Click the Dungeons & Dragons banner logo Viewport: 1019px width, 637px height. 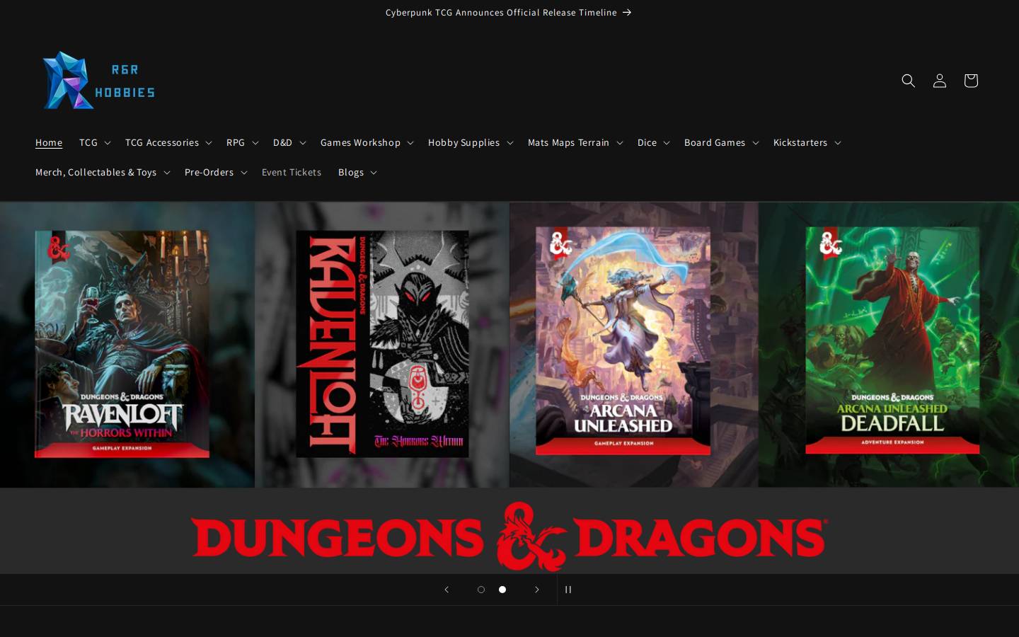point(509,536)
